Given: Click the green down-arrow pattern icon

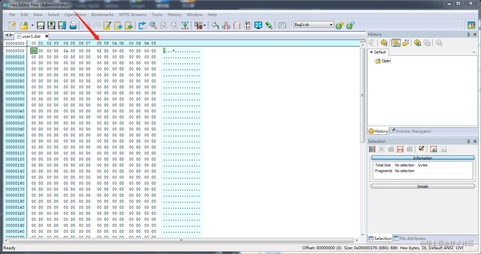Looking at the screenshot, I should tap(185, 25).
